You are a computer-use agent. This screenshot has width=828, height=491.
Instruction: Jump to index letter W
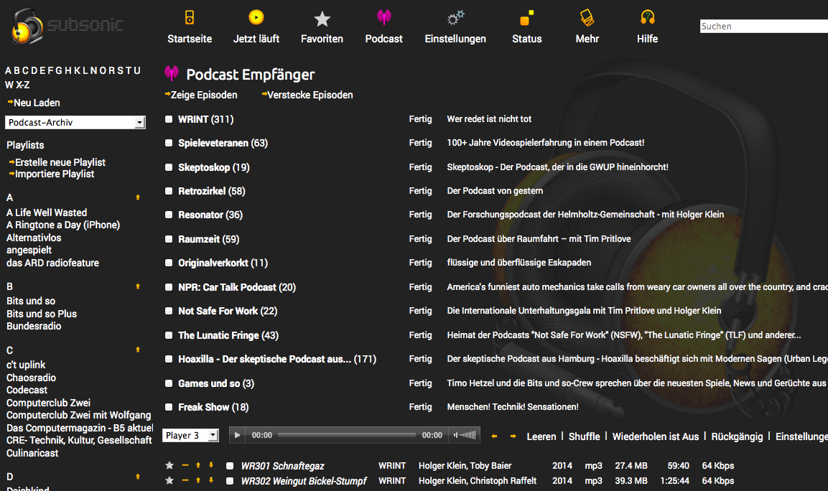[x=9, y=85]
